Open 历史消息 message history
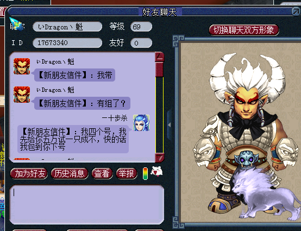301x231 pixels. point(70,173)
